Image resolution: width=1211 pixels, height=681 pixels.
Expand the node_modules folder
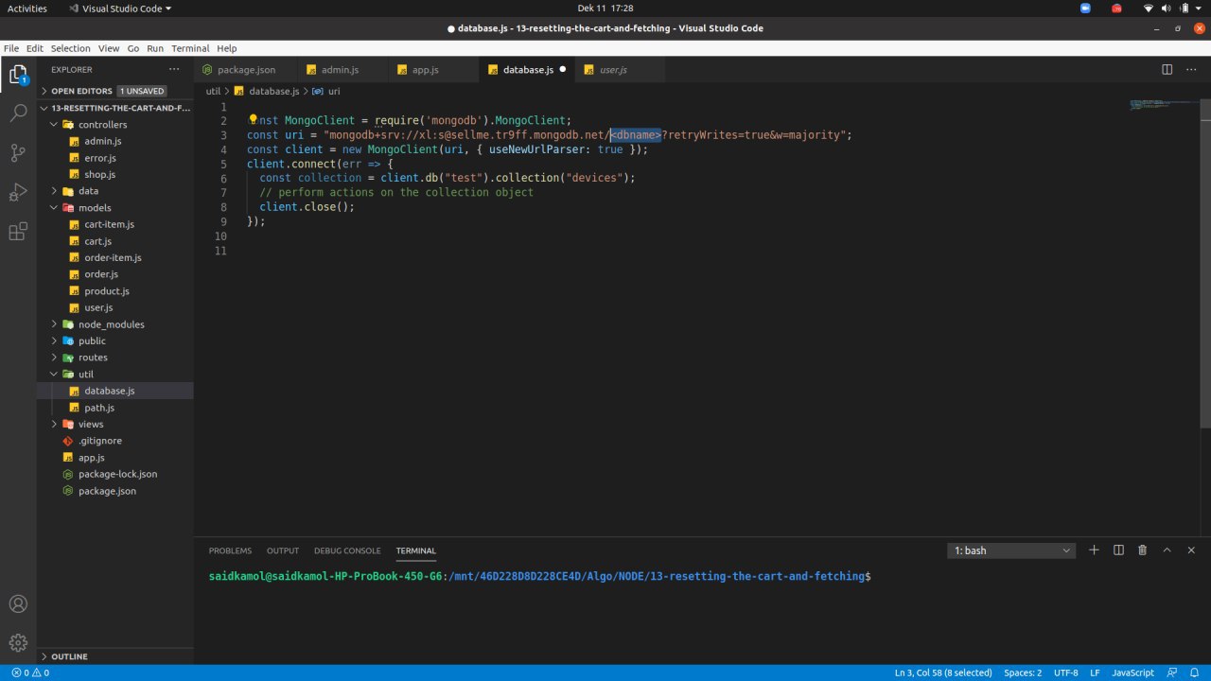tap(111, 324)
